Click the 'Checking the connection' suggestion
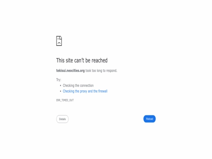The width and height of the screenshot is (212, 159). point(78,86)
